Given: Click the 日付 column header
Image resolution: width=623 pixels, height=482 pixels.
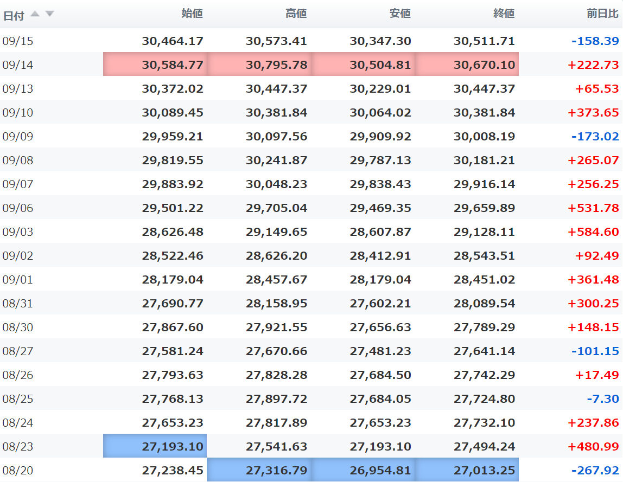Looking at the screenshot, I should pyautogui.click(x=14, y=16).
